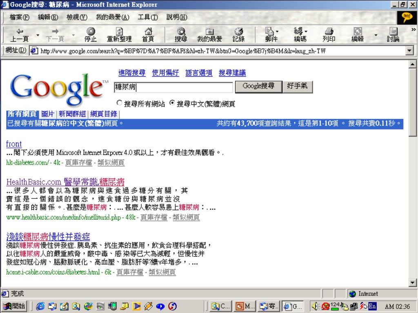Click the blue eye quick launch icon
The height and width of the screenshot is (313, 418).
pyautogui.click(x=160, y=306)
